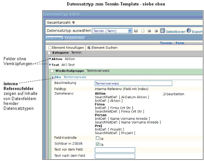The height and width of the screenshot is (161, 204).
Task: Click the bearbeiten pencil icon
Action: click(164, 94)
